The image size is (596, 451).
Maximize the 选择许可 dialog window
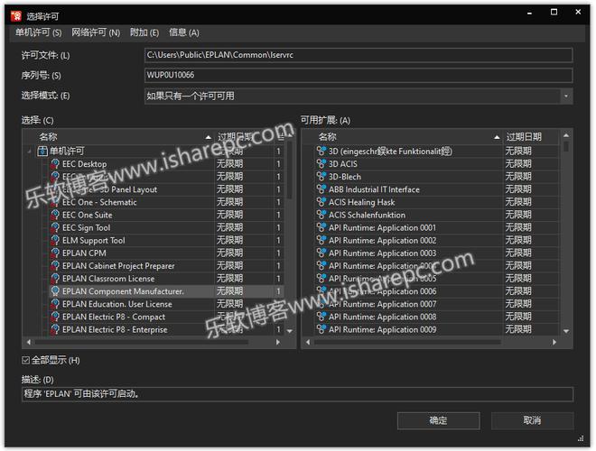[x=554, y=12]
